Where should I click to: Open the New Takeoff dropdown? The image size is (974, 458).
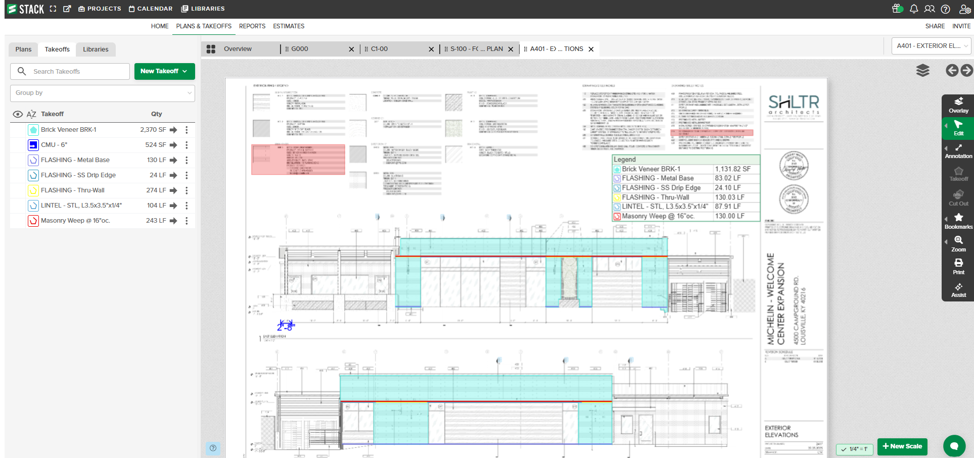point(164,71)
